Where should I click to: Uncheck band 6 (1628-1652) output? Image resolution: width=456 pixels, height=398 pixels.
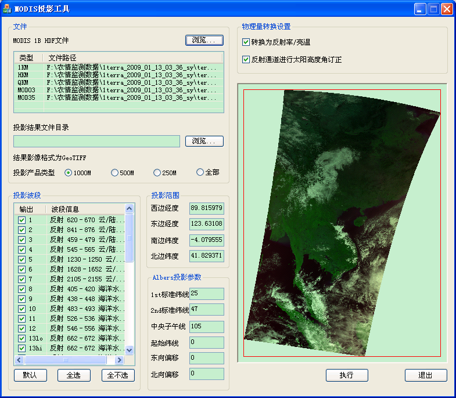21,269
